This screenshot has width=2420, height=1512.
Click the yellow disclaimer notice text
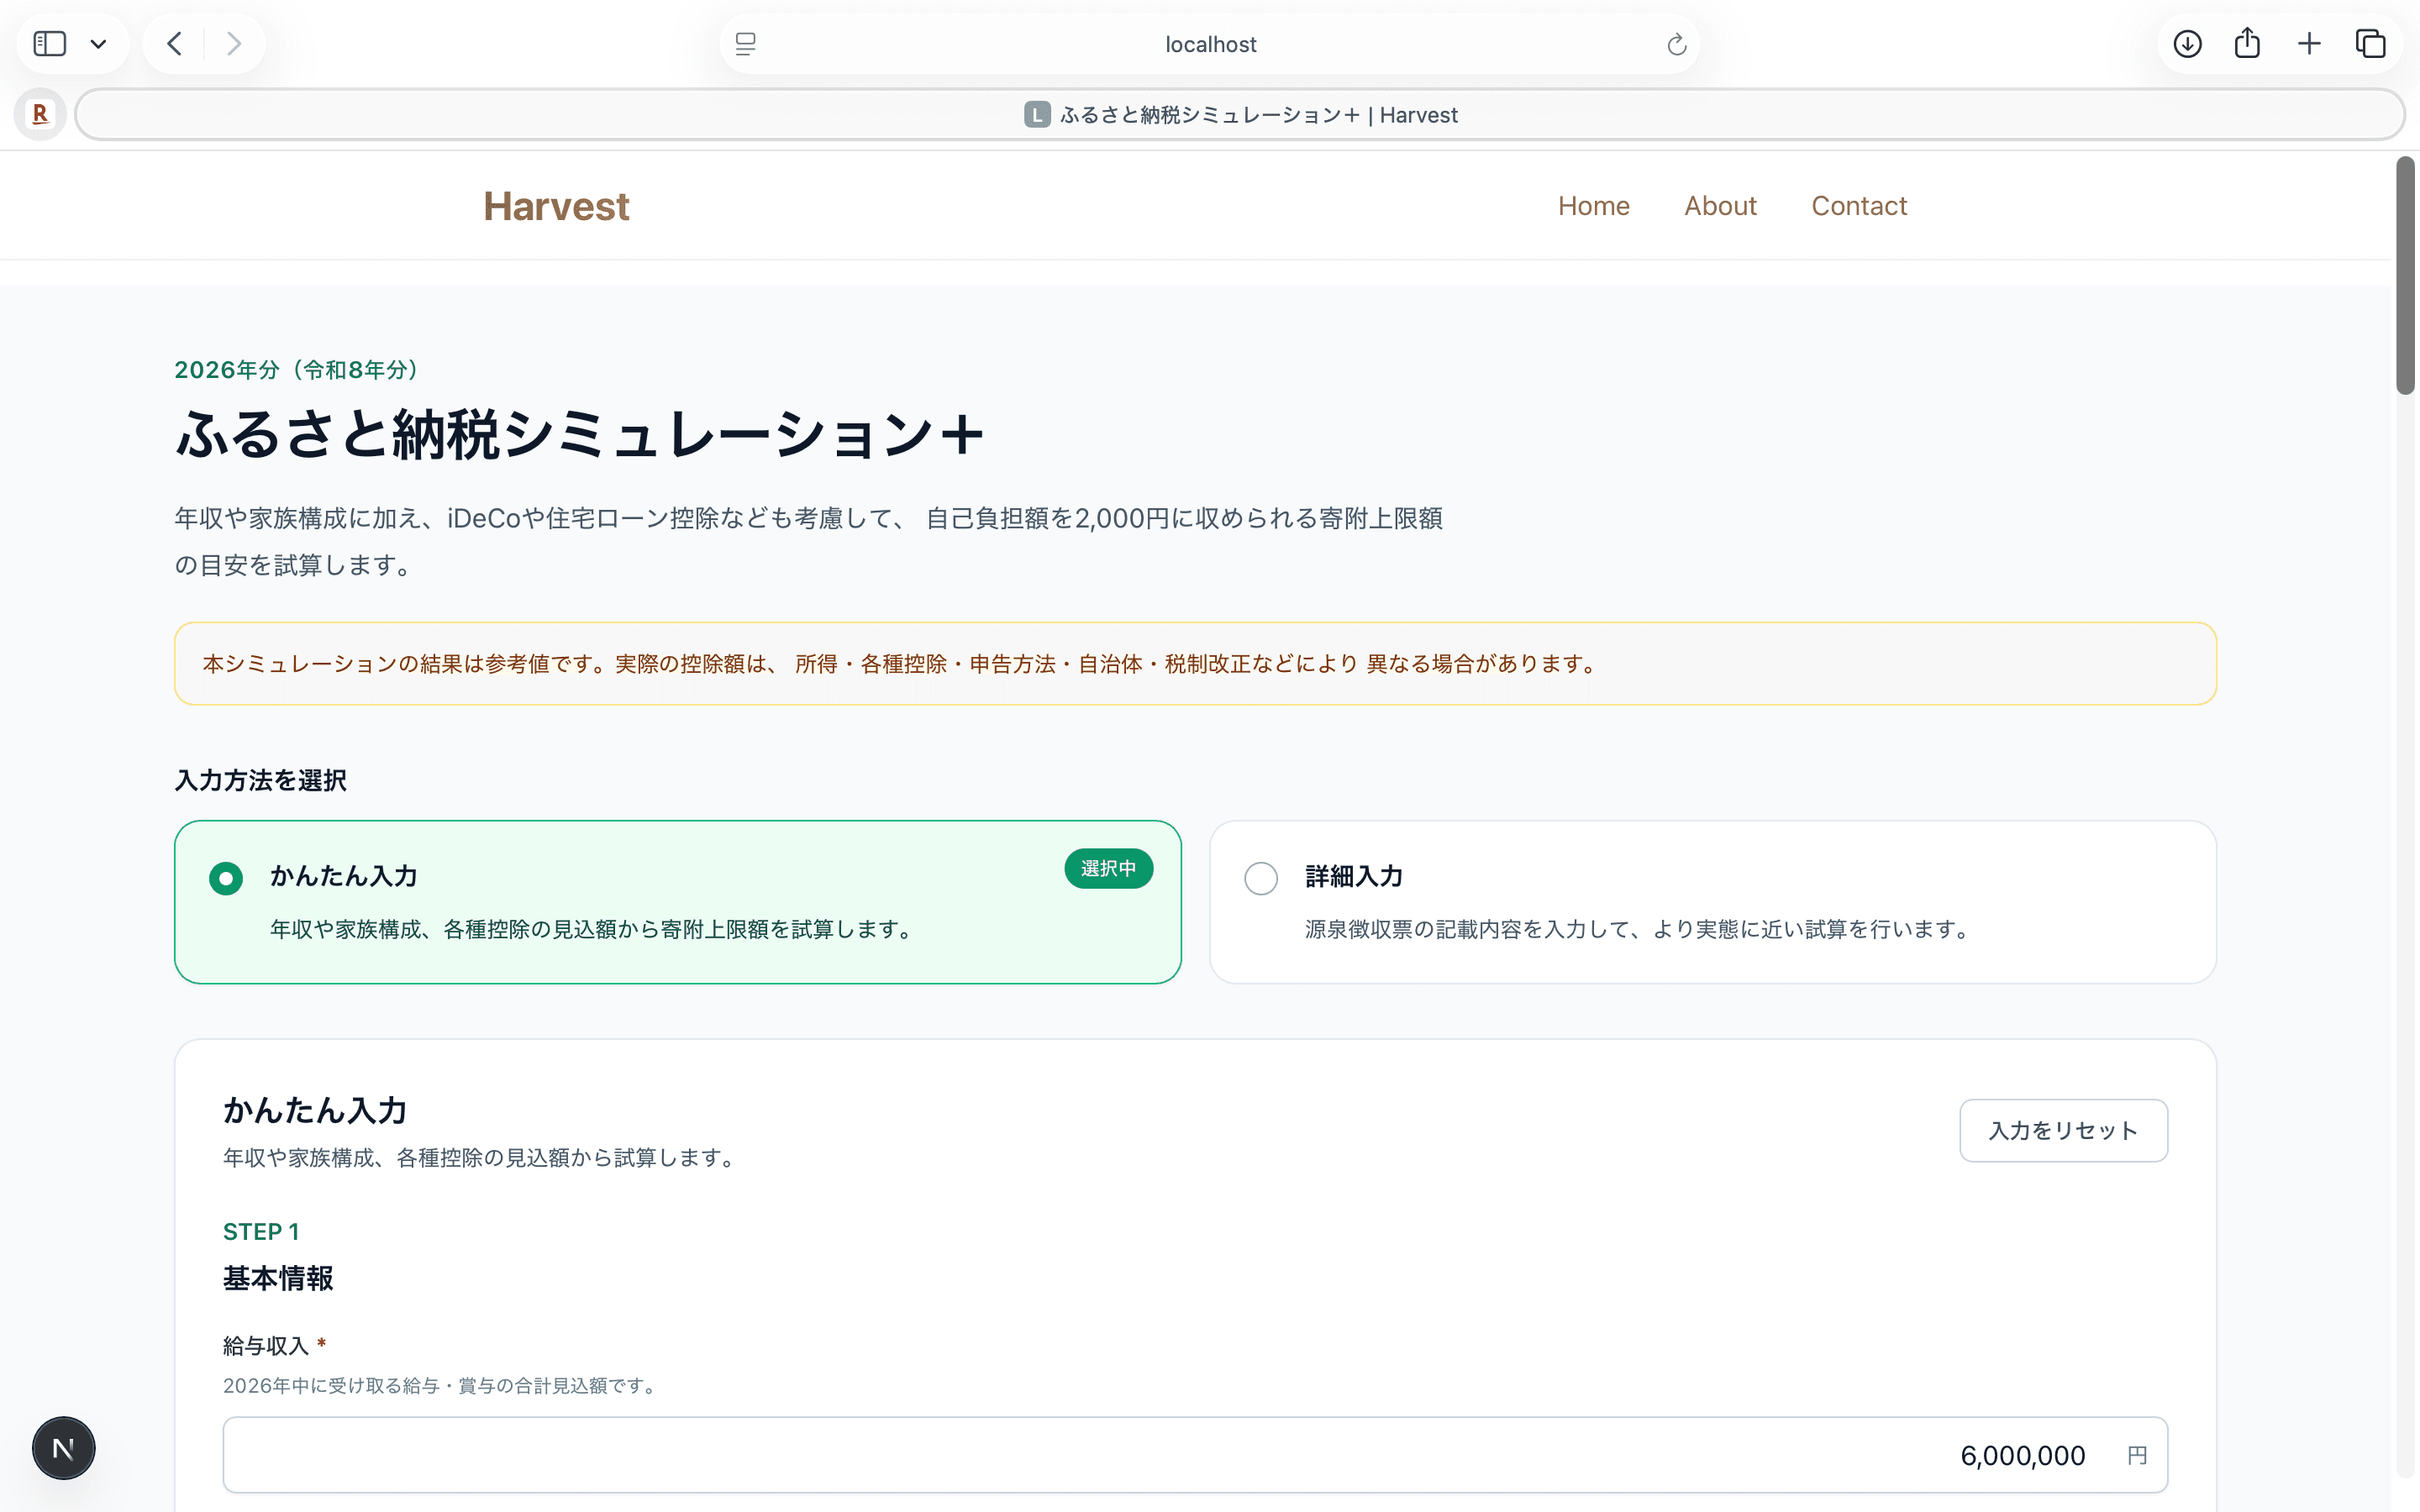[x=902, y=664]
